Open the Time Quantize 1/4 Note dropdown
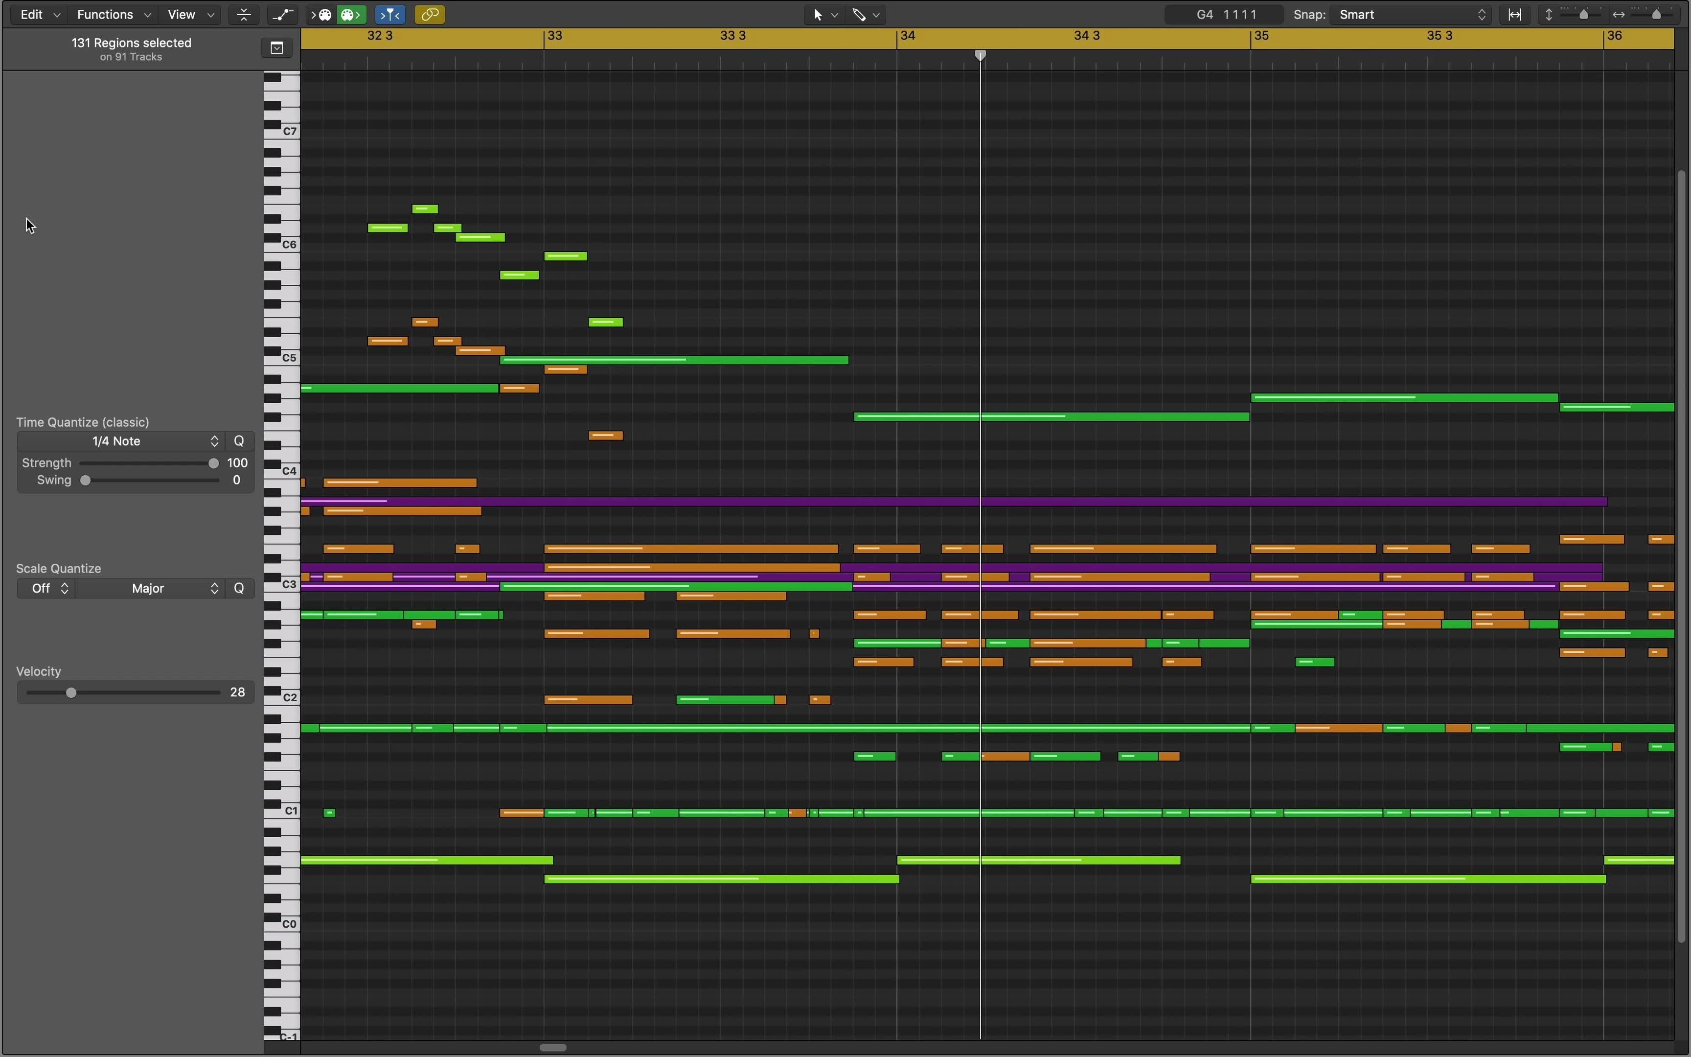 coord(121,441)
